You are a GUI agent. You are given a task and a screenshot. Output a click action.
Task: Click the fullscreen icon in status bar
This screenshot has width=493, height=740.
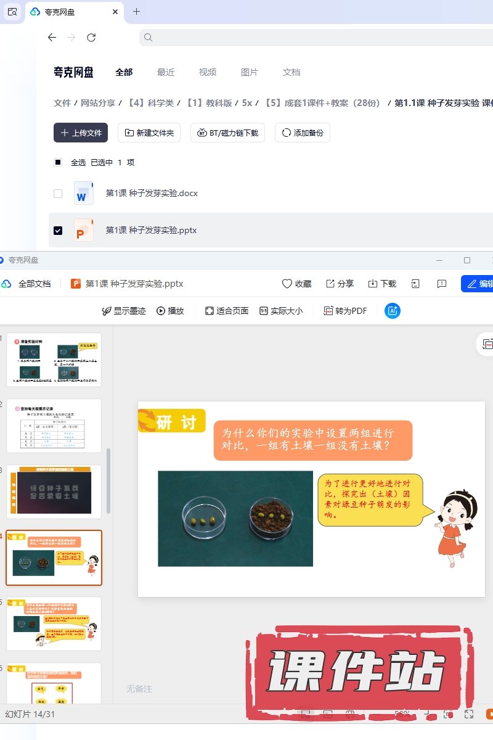coord(468,713)
